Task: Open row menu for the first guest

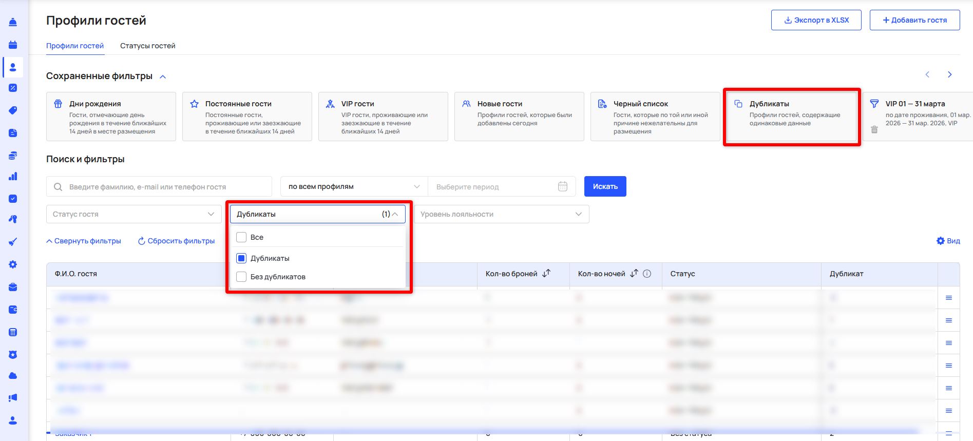Action: [948, 298]
